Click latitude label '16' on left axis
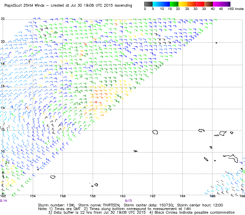The width and height of the screenshot is (245, 215). pos(3,86)
